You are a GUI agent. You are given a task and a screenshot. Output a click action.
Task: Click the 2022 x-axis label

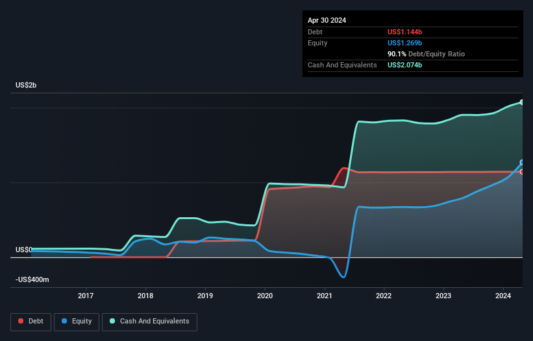(384, 296)
